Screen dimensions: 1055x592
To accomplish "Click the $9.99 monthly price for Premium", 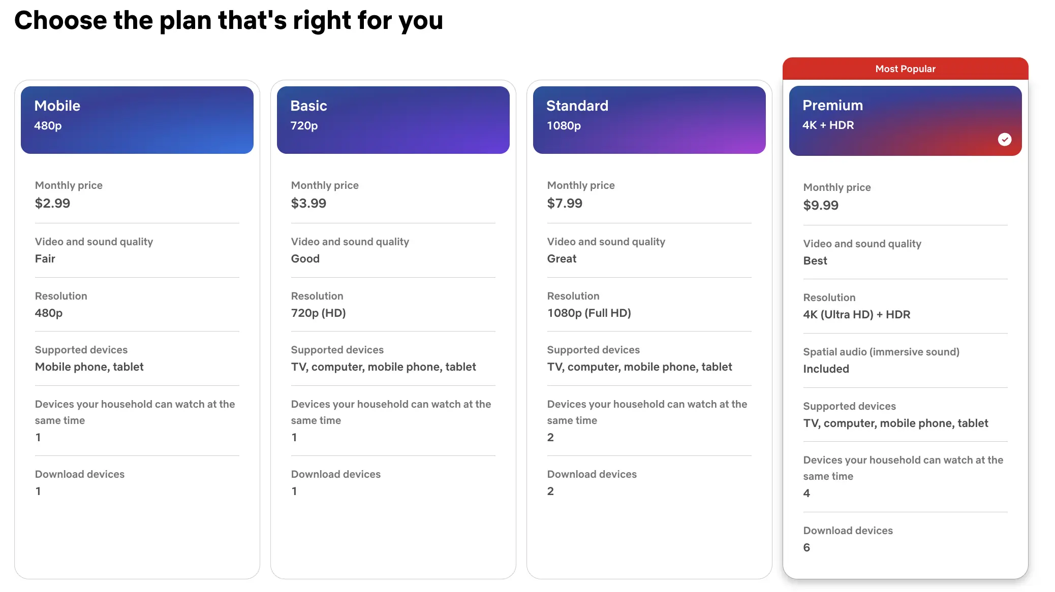I will (x=821, y=205).
